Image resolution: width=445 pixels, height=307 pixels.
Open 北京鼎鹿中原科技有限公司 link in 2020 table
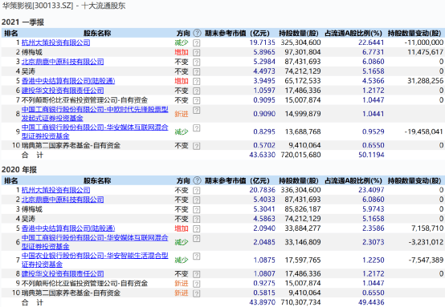(63, 200)
